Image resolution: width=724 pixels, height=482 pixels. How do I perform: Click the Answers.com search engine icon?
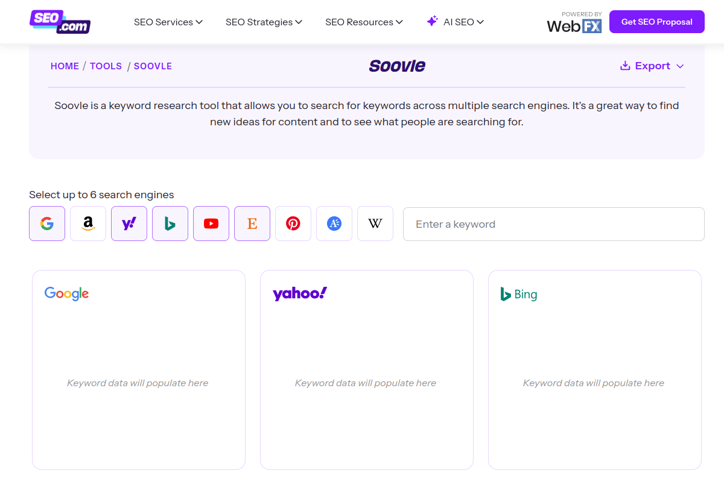click(334, 223)
